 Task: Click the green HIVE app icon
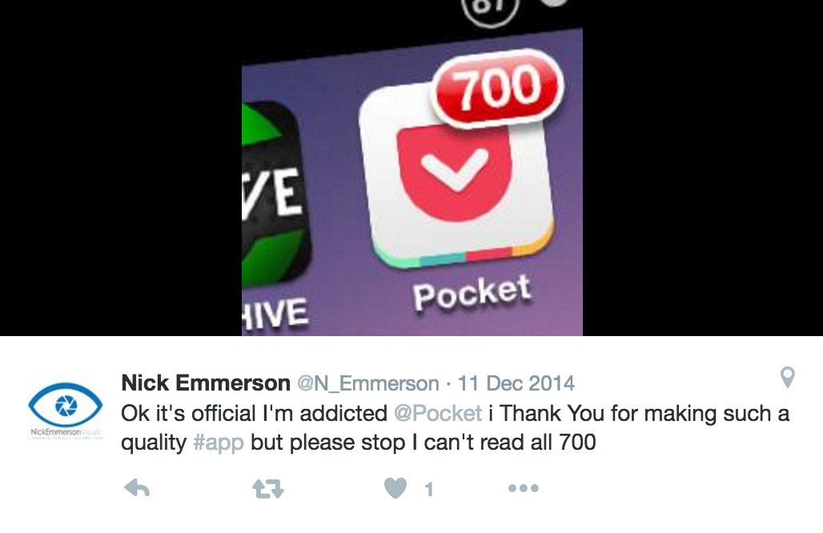(x=276, y=193)
